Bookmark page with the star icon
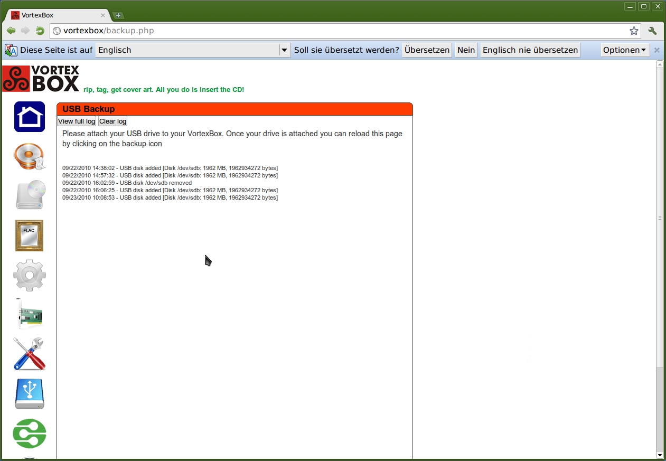Image resolution: width=666 pixels, height=461 pixels. pyautogui.click(x=634, y=31)
